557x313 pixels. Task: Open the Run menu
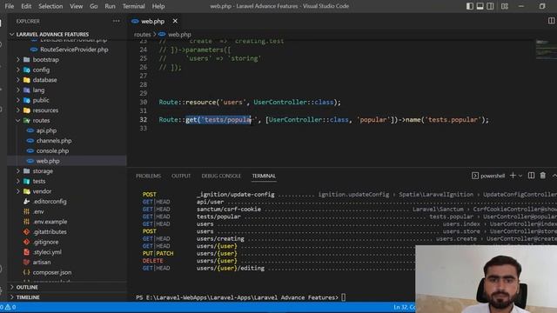click(110, 6)
